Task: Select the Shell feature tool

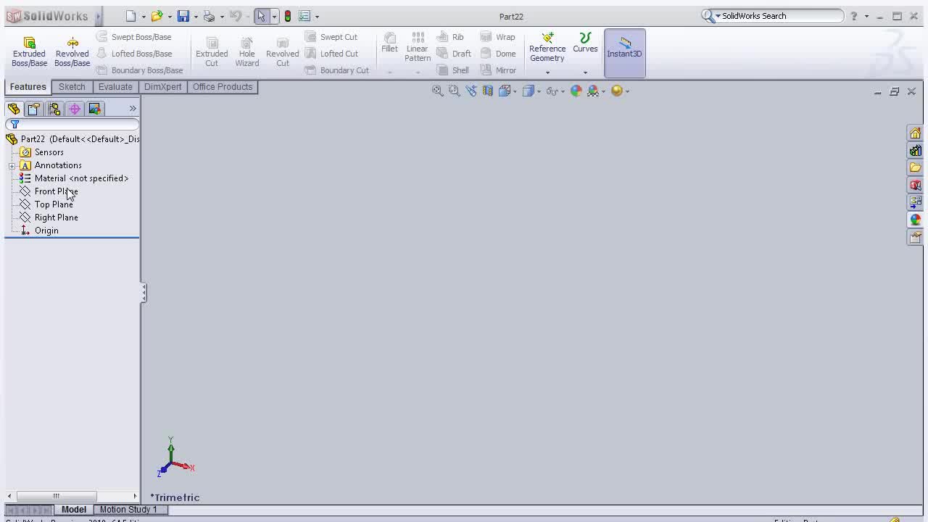Action: click(453, 70)
